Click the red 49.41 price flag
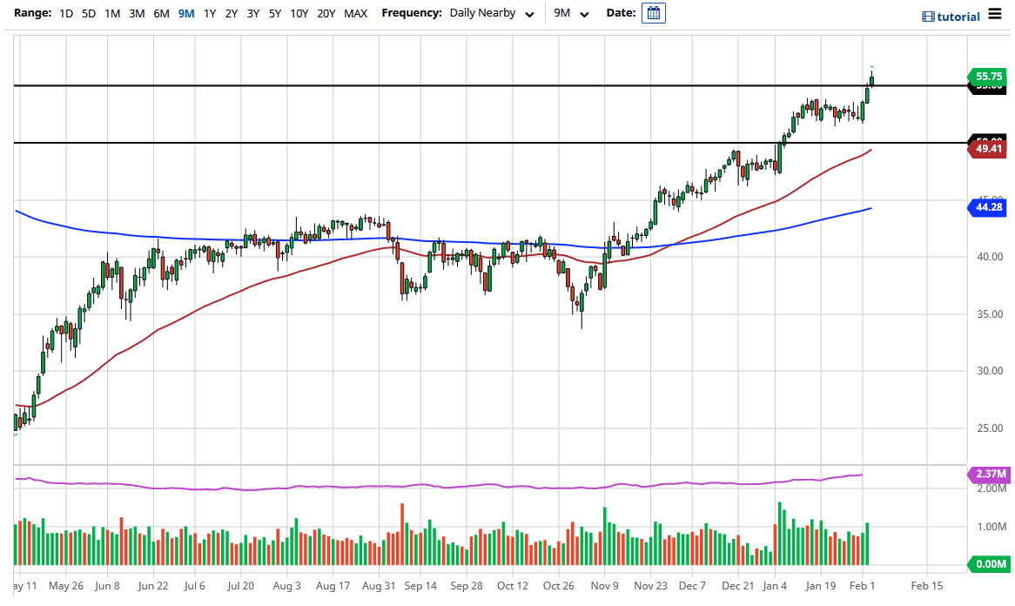1015x606 pixels. (985, 148)
